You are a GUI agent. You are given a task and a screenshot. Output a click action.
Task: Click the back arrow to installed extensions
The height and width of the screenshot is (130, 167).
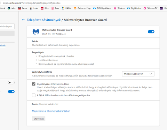coord(23,20)
